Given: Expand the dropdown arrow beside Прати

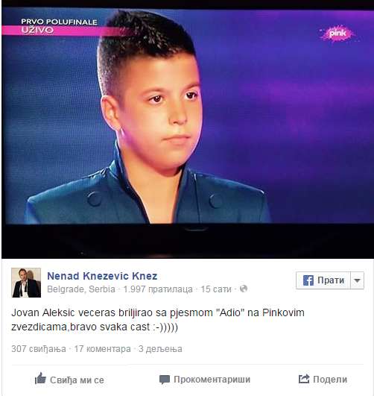Looking at the screenshot, I should point(357,280).
